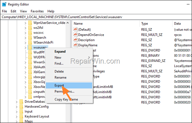Click the tree pane scroll-up arrow
The width and height of the screenshot is (192, 123).
pyautogui.click(x=68, y=23)
